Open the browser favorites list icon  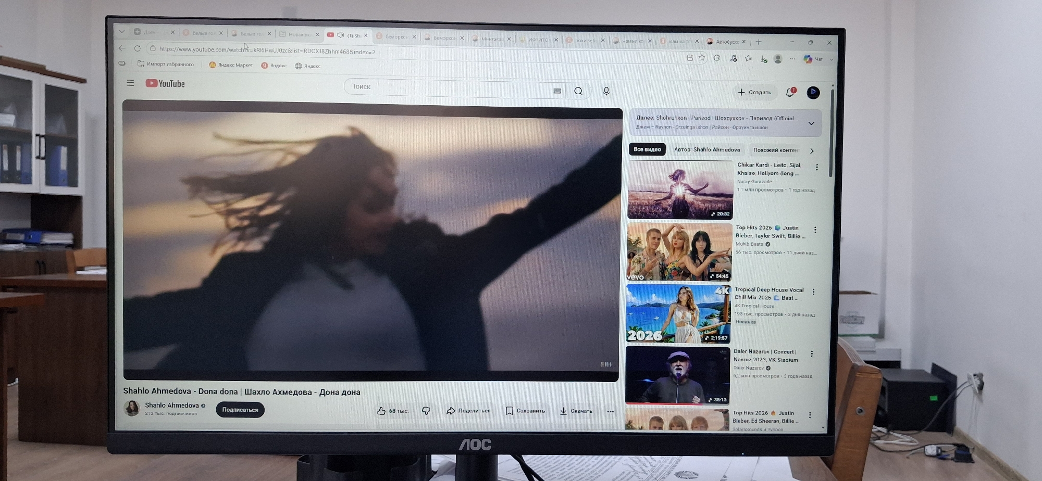[x=748, y=59]
